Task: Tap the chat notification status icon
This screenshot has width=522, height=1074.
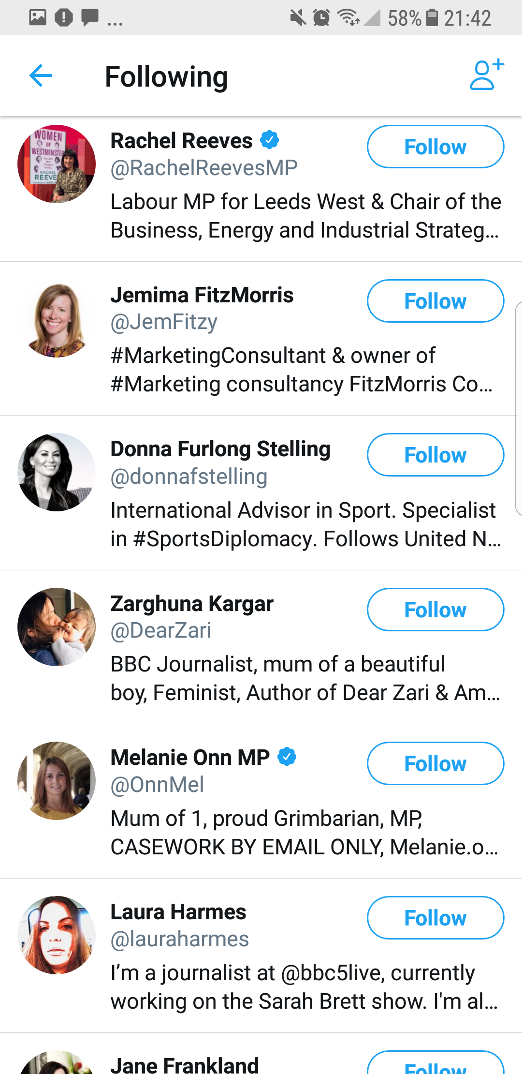Action: point(90,18)
